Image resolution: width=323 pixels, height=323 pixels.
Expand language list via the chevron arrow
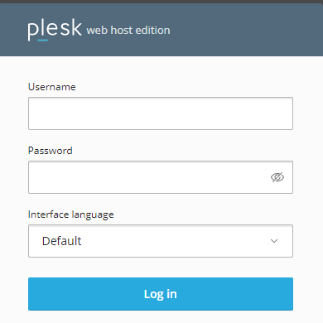click(x=274, y=241)
